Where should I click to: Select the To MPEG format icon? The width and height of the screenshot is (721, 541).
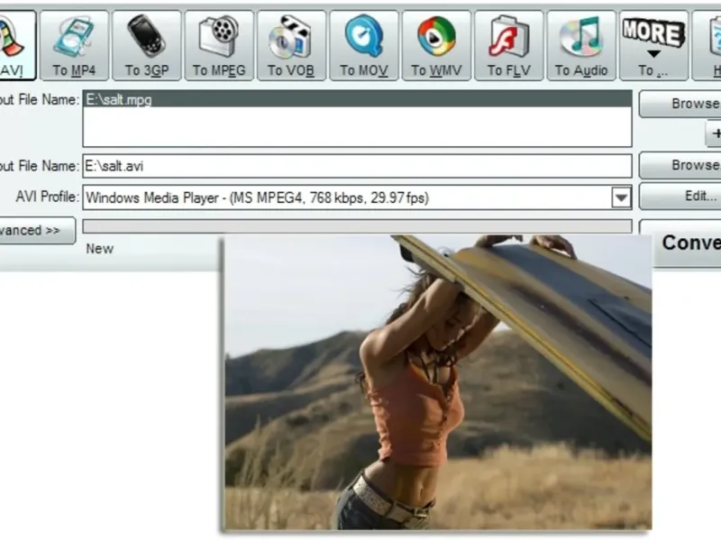pos(219,45)
